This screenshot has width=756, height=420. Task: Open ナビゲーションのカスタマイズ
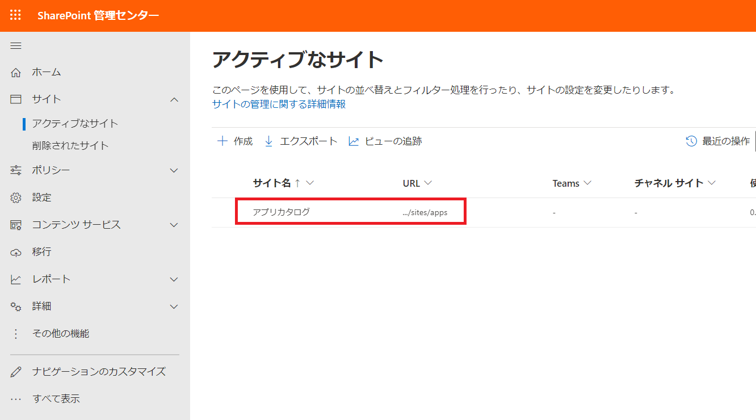pos(99,372)
